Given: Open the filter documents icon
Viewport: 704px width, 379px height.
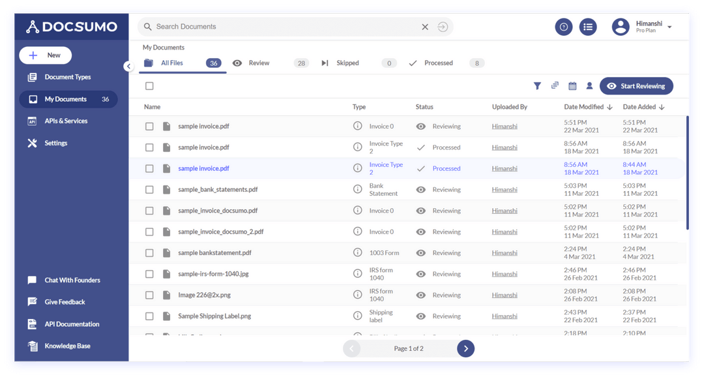Looking at the screenshot, I should [x=537, y=85].
